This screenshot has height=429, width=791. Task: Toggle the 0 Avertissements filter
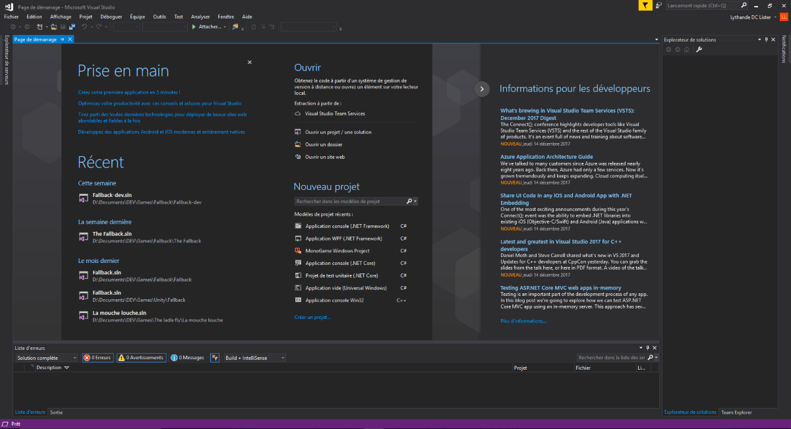click(x=141, y=358)
